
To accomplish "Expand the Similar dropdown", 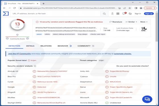I will pyautogui.click(x=131, y=22).
